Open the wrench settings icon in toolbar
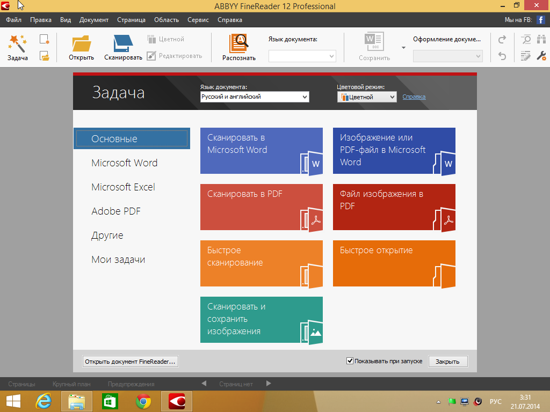This screenshot has width=550, height=412. click(x=541, y=56)
